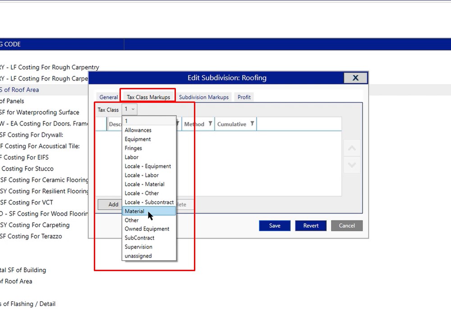Close the Edit Subdivision dialog with X
This screenshot has height=309, width=451.
pos(355,78)
